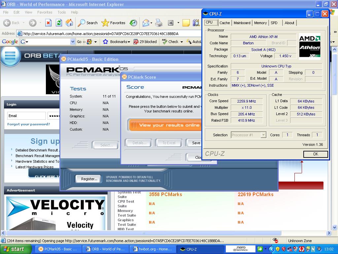
Task: Open Favorites star in IE toolbar
Action: click(x=105, y=23)
